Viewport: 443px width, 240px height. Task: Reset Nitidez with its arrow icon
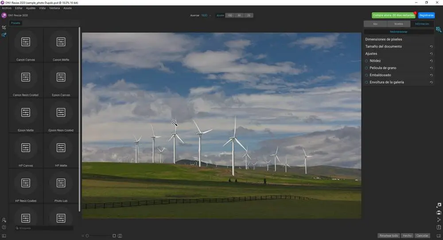tap(431, 61)
